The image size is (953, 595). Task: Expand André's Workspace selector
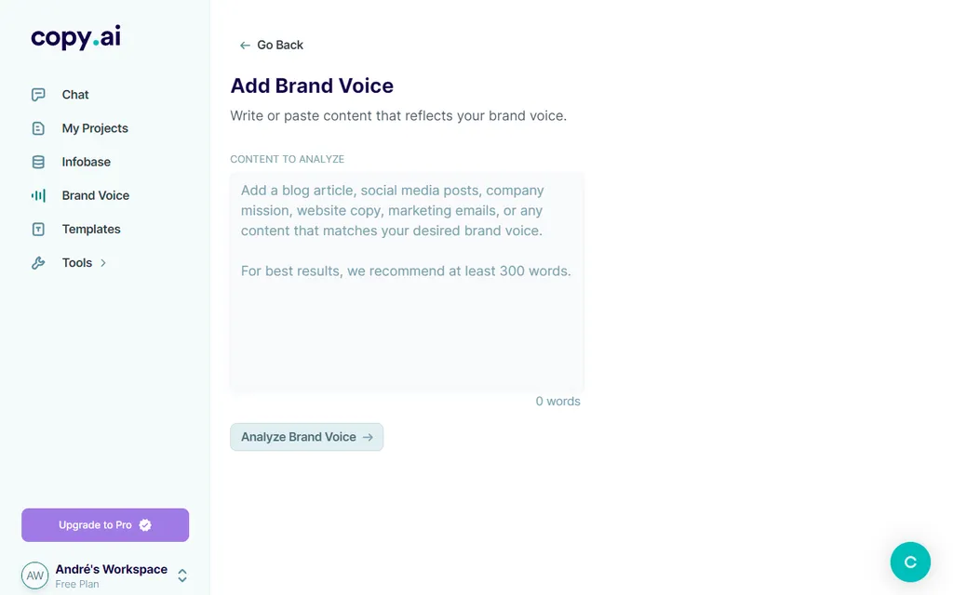pyautogui.click(x=112, y=569)
